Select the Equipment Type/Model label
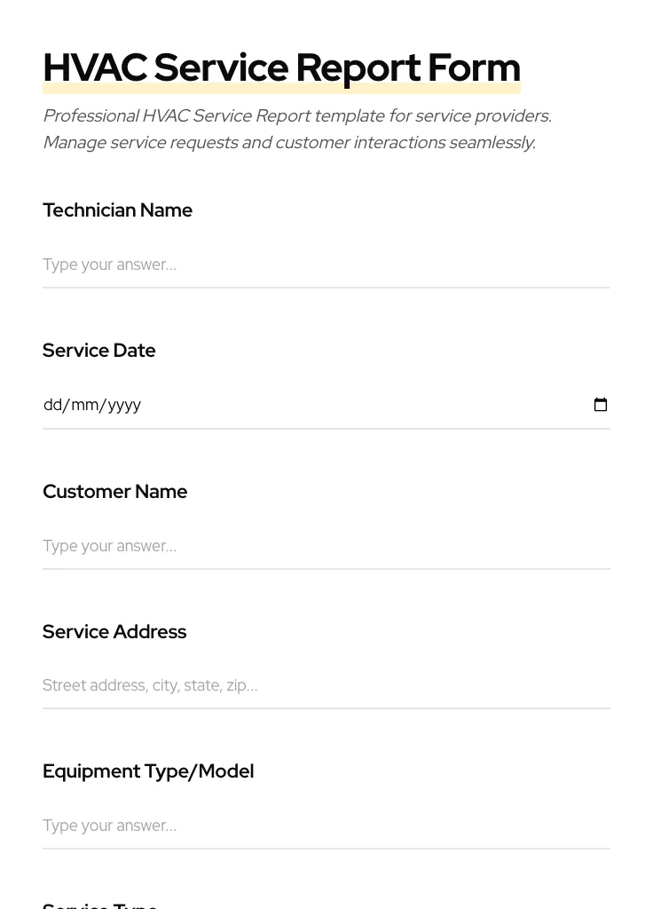This screenshot has width=653, height=909. (x=147, y=771)
